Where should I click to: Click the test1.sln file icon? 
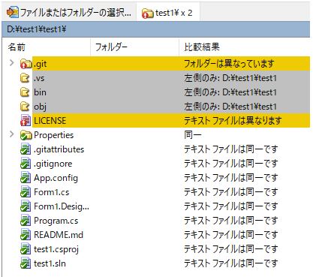coord(26,263)
